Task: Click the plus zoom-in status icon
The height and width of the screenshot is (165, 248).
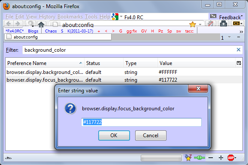Action: (221, 158)
